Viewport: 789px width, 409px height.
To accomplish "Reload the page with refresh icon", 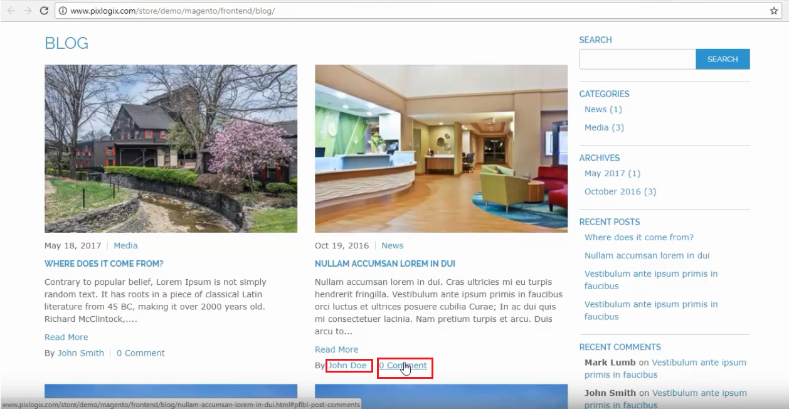I will coord(44,11).
